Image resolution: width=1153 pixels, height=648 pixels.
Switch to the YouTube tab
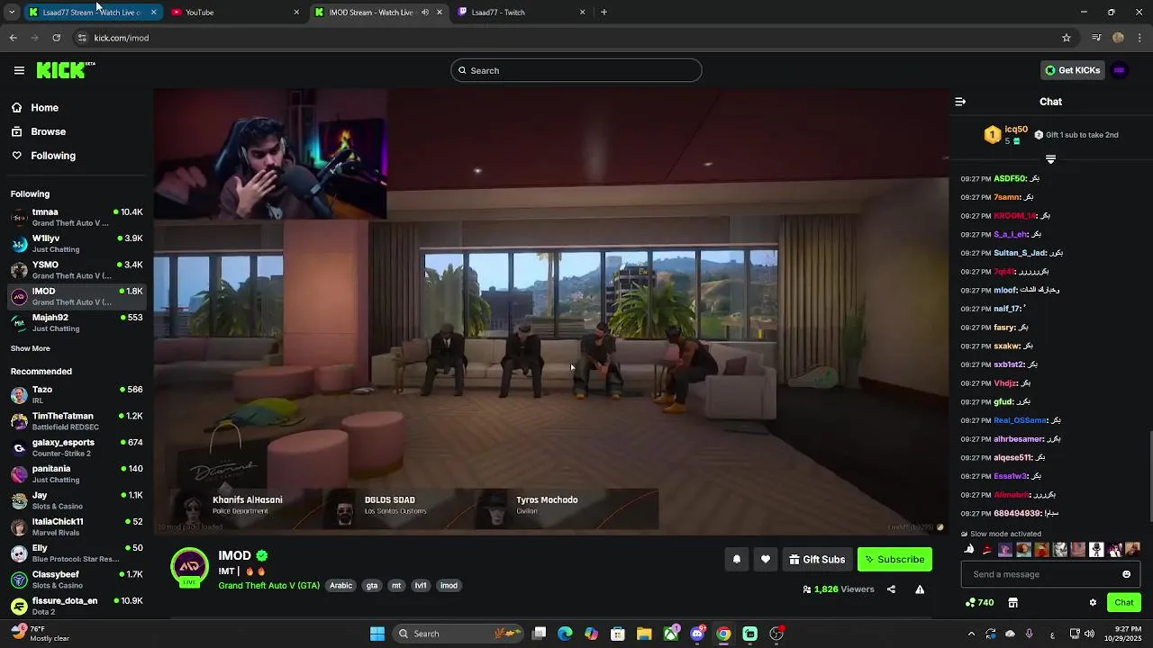[x=232, y=13]
